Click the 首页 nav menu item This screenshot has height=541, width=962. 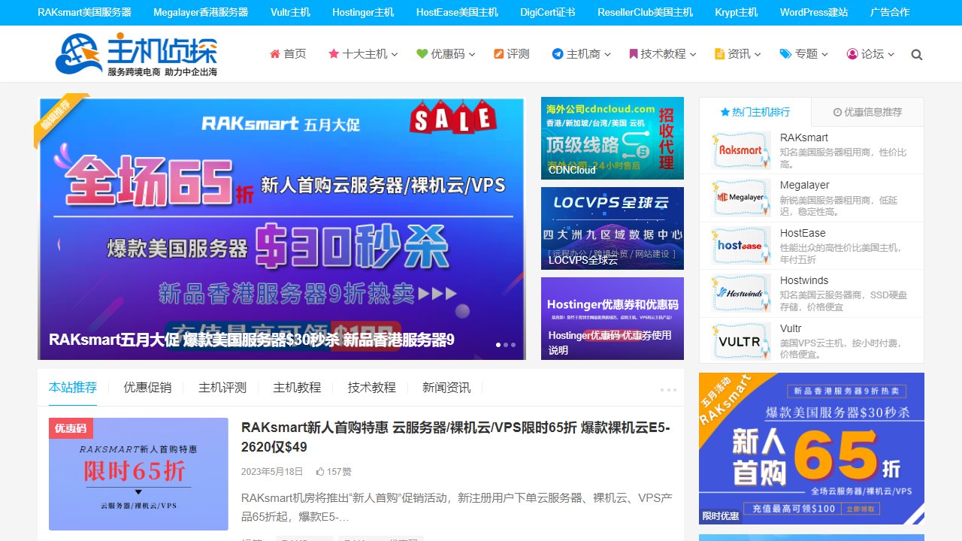click(288, 54)
